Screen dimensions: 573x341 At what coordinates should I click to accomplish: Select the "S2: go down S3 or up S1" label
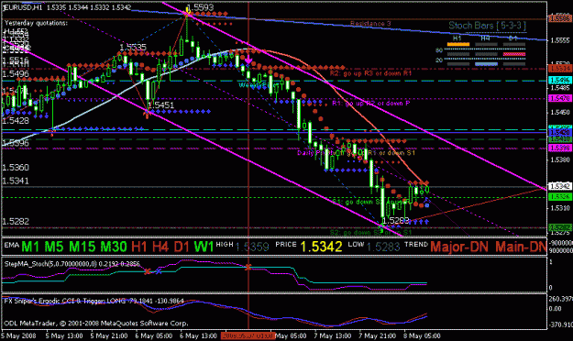click(x=371, y=233)
